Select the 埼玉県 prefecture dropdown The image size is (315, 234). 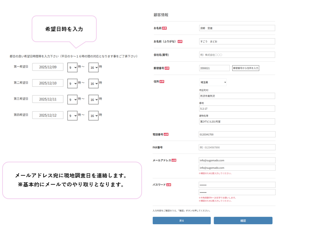click(x=213, y=82)
